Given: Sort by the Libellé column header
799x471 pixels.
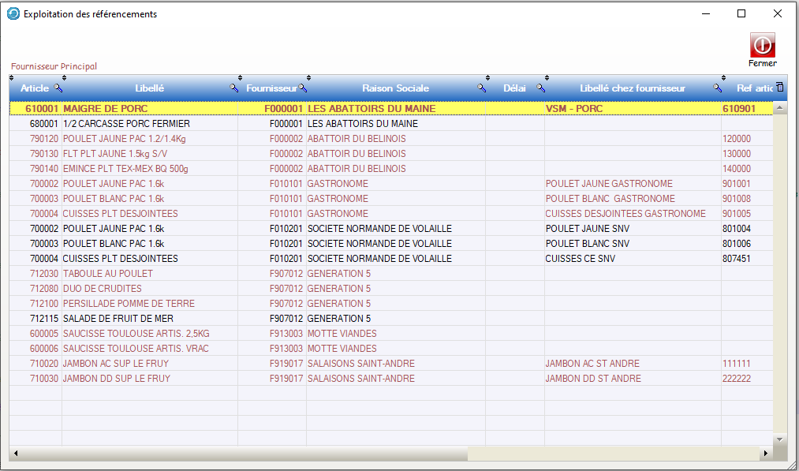Looking at the screenshot, I should click(149, 88).
